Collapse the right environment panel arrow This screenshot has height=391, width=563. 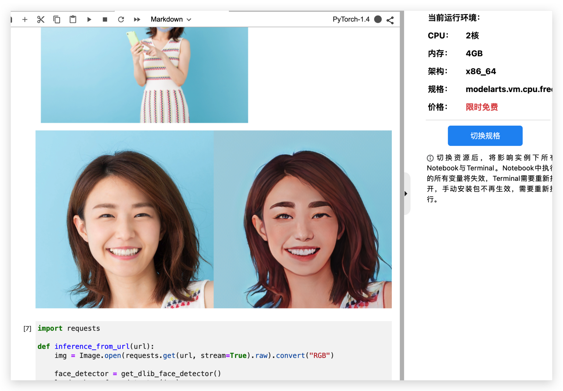[x=406, y=194]
